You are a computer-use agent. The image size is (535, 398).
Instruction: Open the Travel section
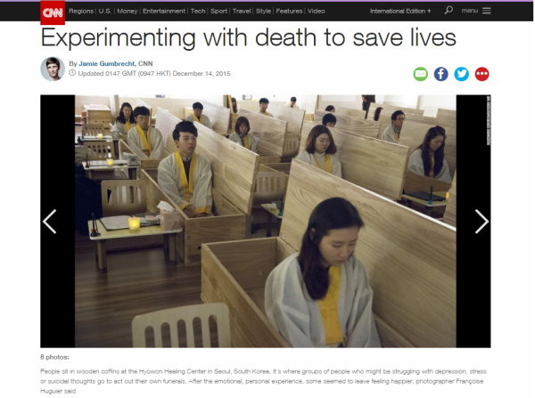pyautogui.click(x=242, y=11)
